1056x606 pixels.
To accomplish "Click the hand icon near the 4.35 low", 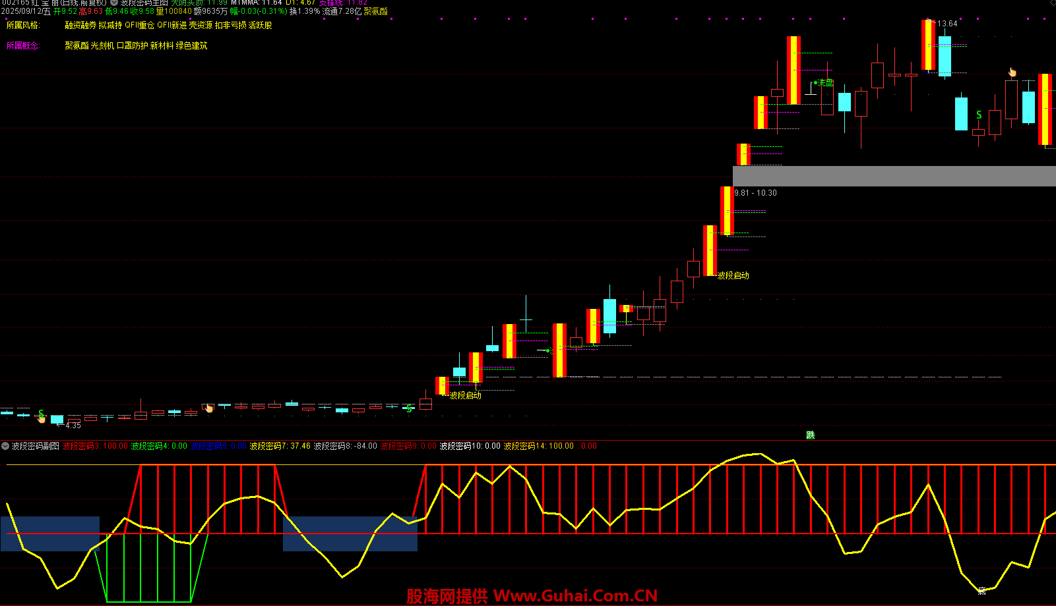I will tap(41, 418).
